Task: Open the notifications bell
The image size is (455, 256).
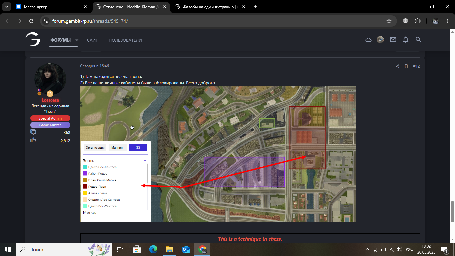Action: tap(405, 40)
